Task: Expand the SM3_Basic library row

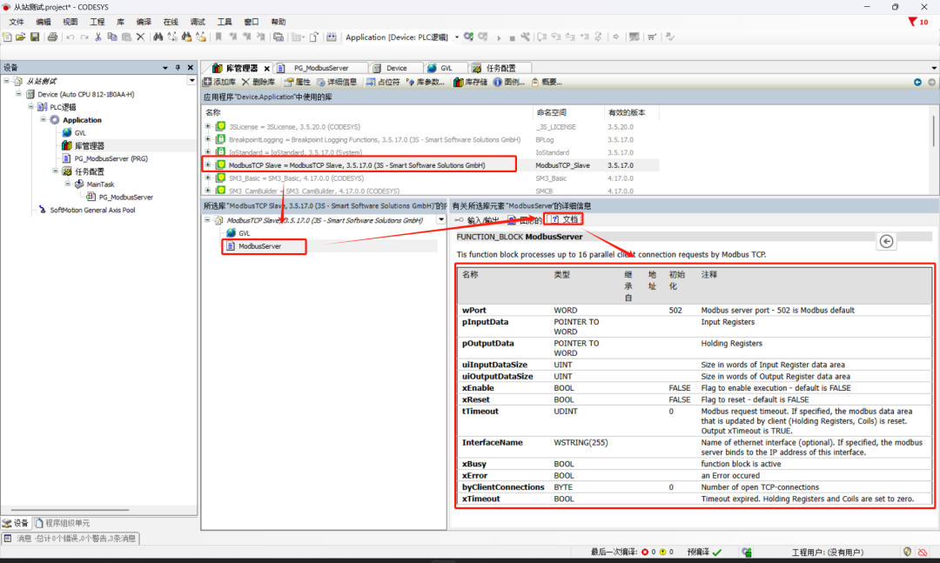Action: [208, 178]
